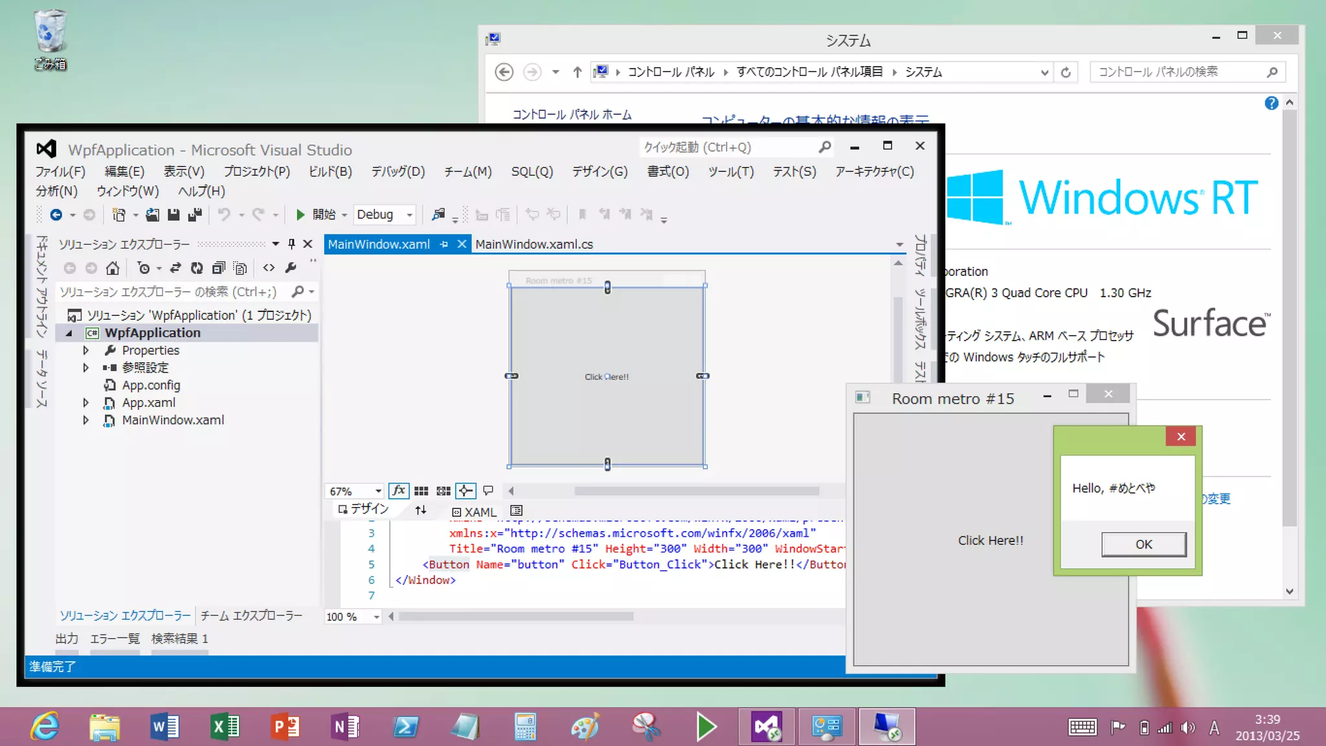Click Sync with Active Document icon
This screenshot has height=746, width=1326.
pyautogui.click(x=175, y=267)
